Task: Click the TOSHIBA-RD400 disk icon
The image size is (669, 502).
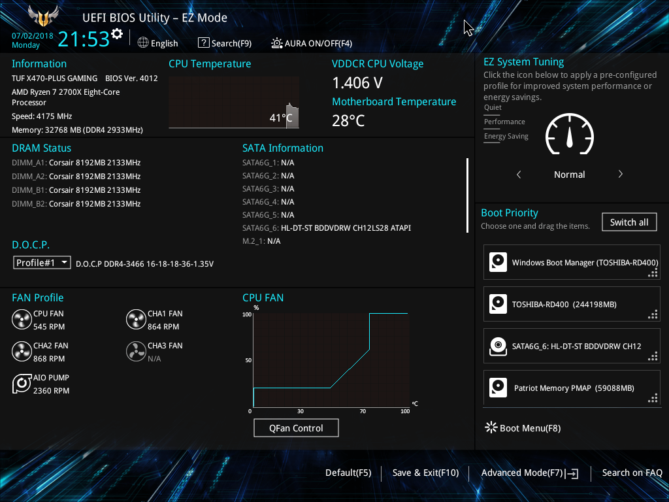Action: coord(498,304)
